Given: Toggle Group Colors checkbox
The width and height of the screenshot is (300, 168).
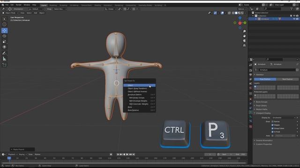Looking at the screenshot, I should pos(272,128).
